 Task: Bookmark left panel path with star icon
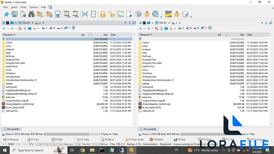(x=130, y=23)
